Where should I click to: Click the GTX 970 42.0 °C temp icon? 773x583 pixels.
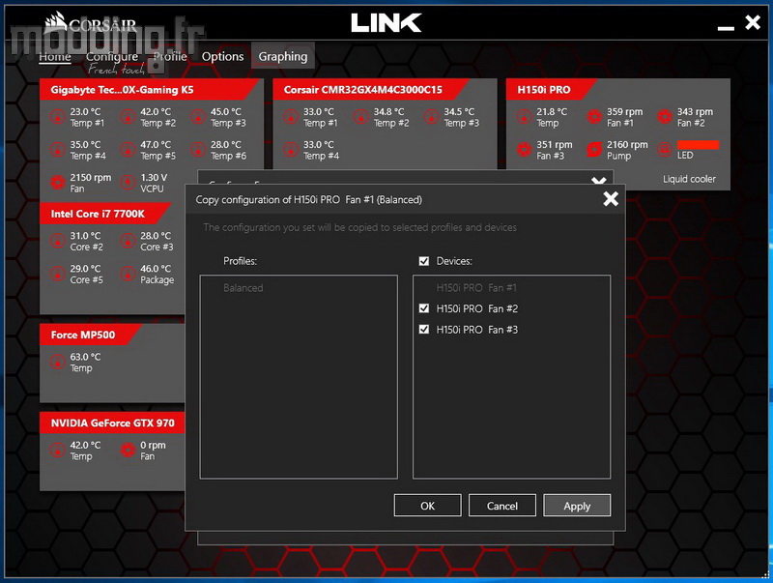click(x=58, y=451)
